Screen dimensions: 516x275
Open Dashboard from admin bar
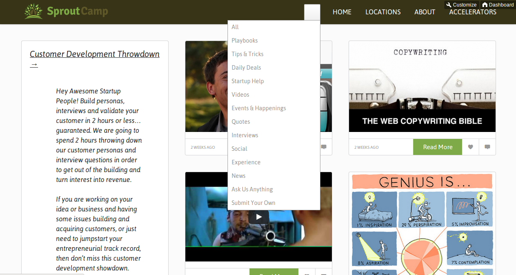[x=498, y=5]
